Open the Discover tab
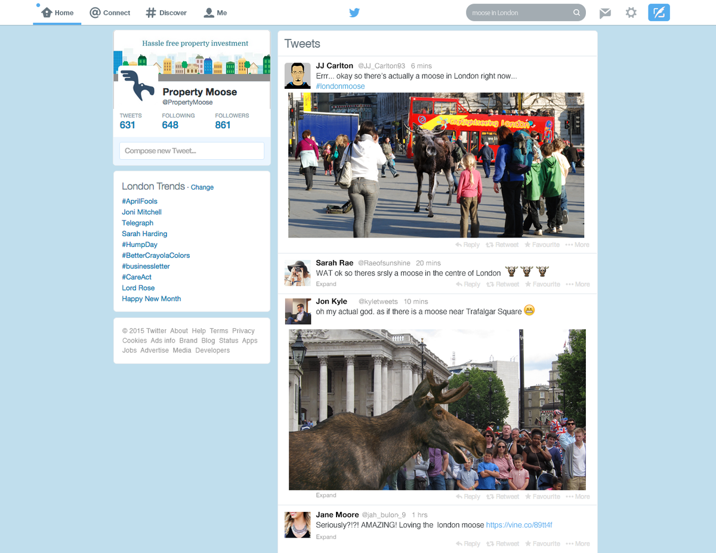The width and height of the screenshot is (716, 553). [166, 13]
